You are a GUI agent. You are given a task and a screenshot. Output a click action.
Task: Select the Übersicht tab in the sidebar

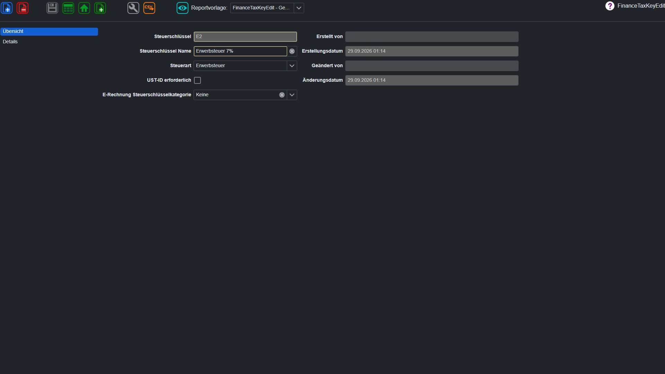pos(49,32)
